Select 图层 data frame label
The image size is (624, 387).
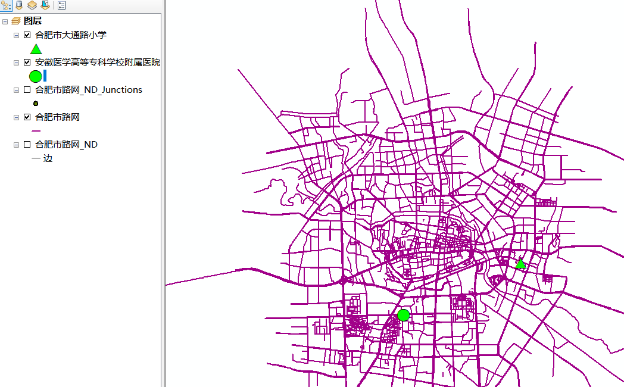pos(33,21)
